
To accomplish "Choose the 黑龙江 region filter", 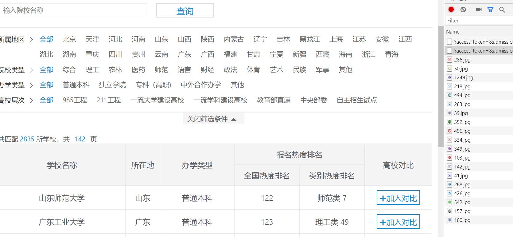I will (310, 39).
